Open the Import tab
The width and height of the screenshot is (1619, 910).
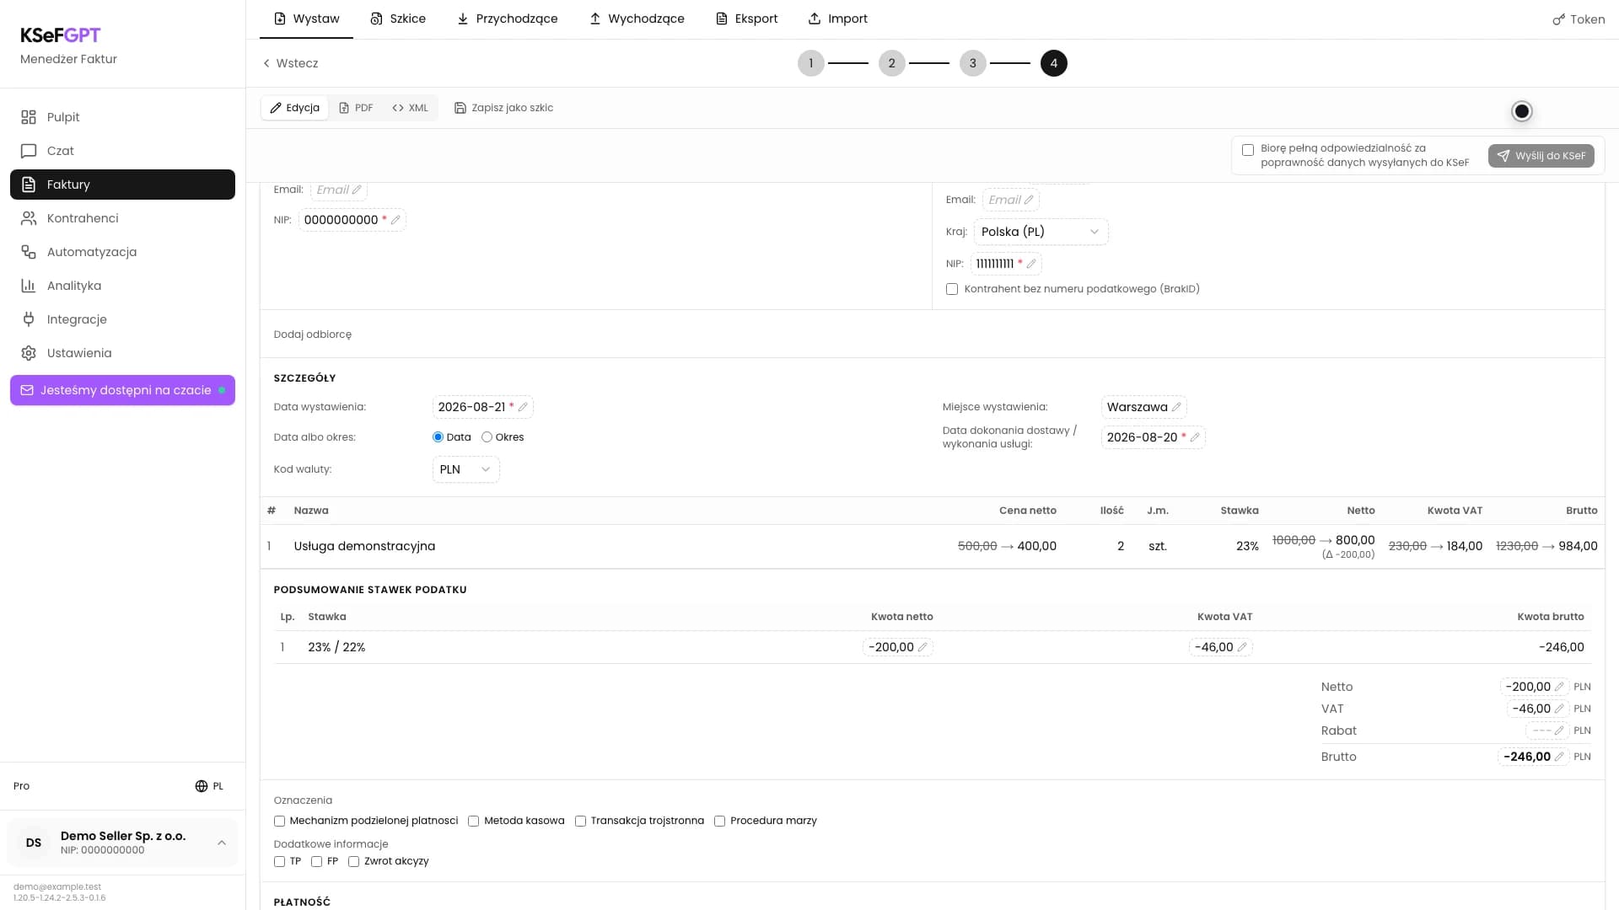(x=837, y=19)
